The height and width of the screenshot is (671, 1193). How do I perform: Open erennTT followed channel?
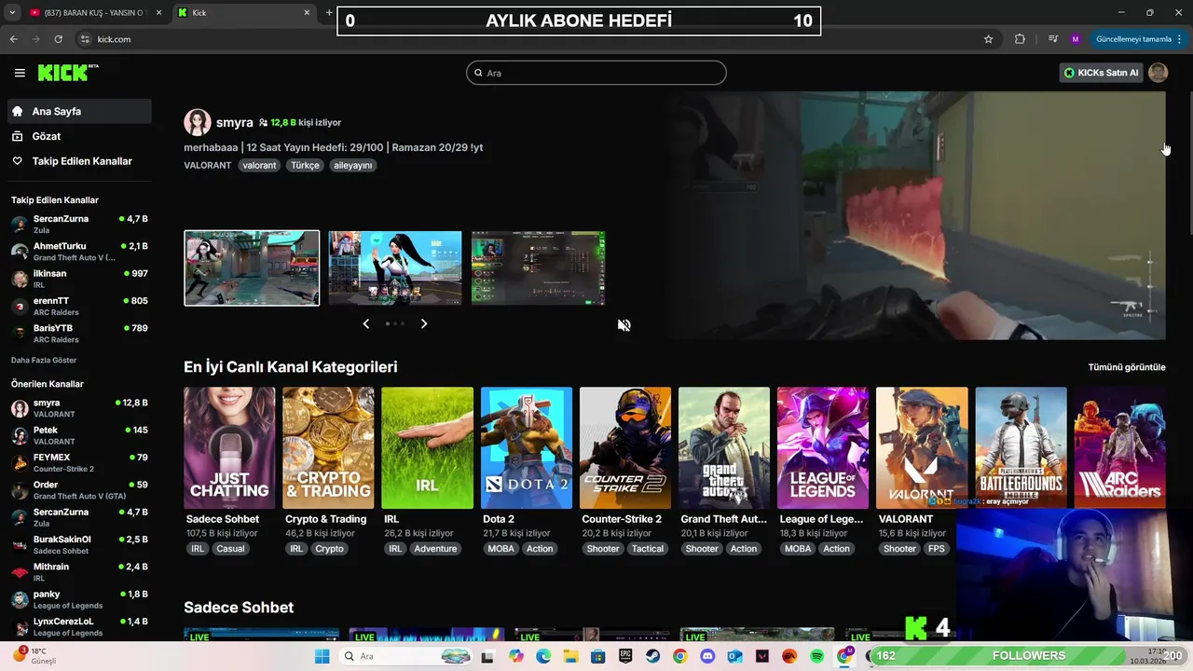pyautogui.click(x=79, y=306)
